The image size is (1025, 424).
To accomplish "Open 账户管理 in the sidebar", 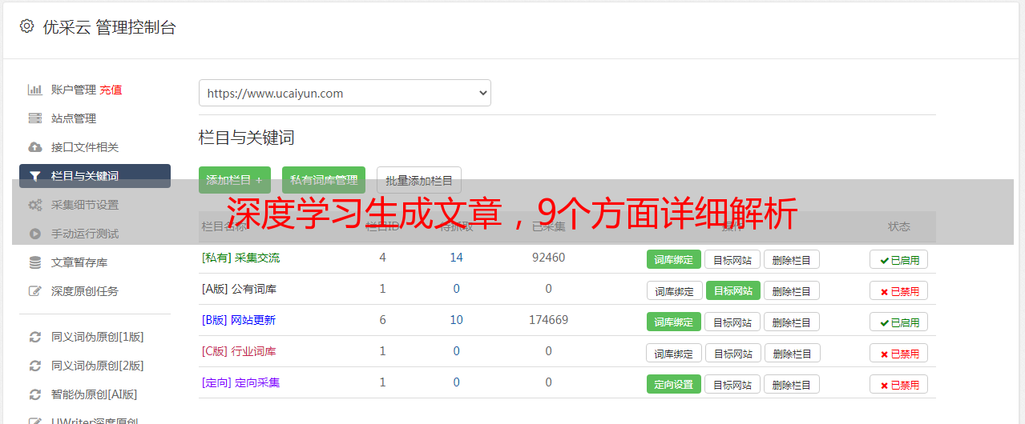I will pos(74,90).
